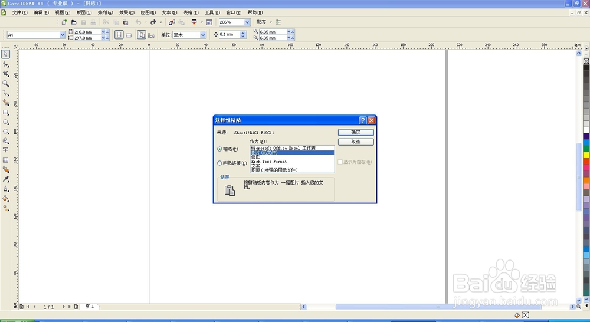Image resolution: width=590 pixels, height=322 pixels.
Task: Pick the yellow swatch in color palette
Action: [586, 155]
